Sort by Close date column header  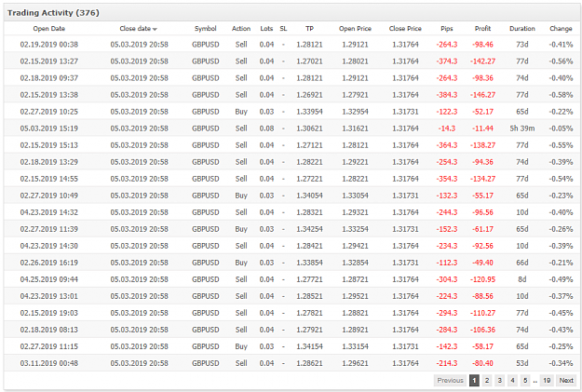[138, 29]
